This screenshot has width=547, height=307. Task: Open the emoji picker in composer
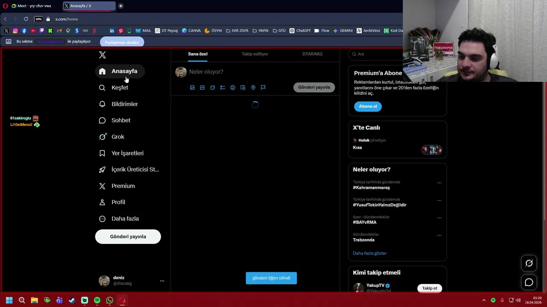click(232, 87)
